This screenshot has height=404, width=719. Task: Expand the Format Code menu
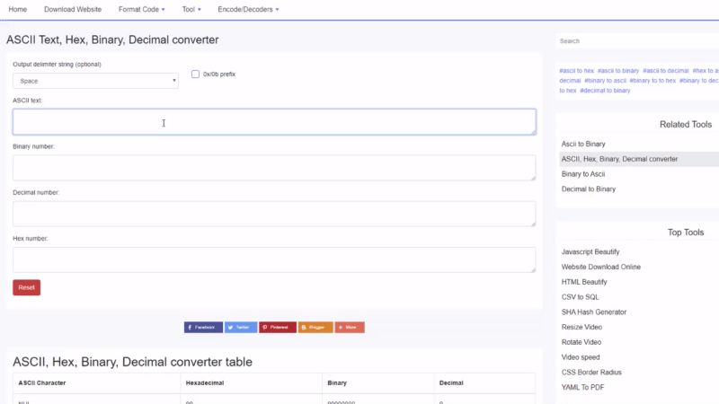coord(141,9)
